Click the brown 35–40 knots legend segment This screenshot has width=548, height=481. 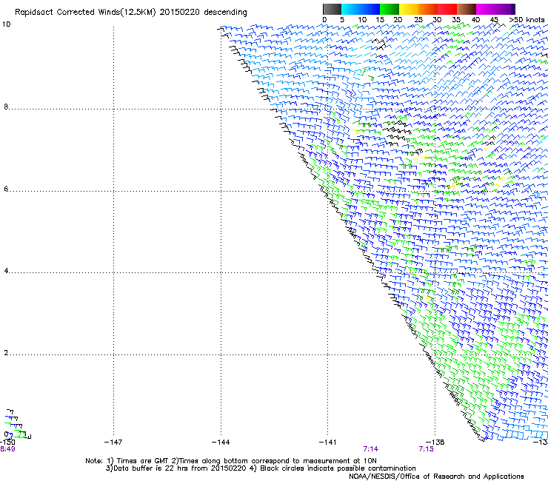pyautogui.click(x=467, y=9)
